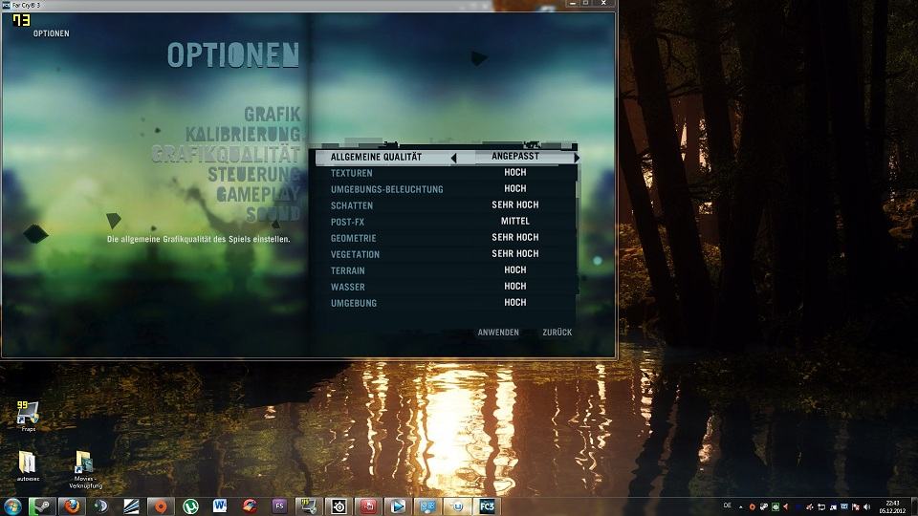Change the Geometrie Sehr Hoch setting

pos(515,238)
